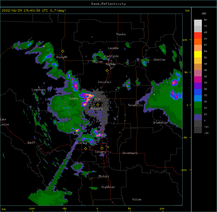
Task: Select the dark gray -10 to 0 swatch
Action: pos(198,124)
